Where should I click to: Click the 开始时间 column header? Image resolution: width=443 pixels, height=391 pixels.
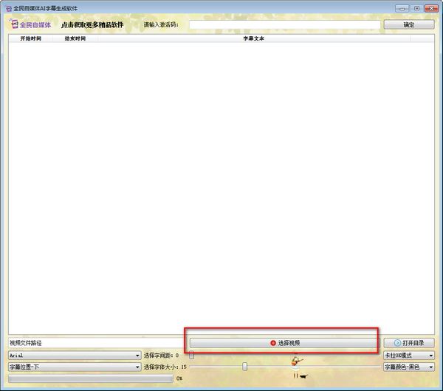(30, 38)
